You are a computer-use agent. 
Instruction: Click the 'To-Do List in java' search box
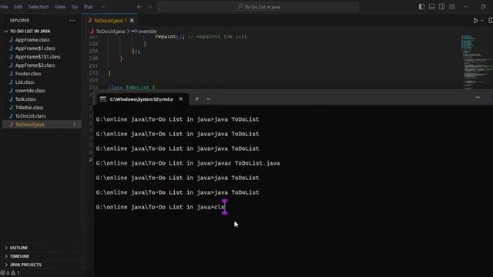(x=258, y=7)
